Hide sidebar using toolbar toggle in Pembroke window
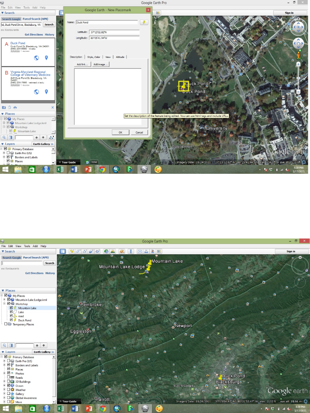The image size is (310, 413). point(63,251)
